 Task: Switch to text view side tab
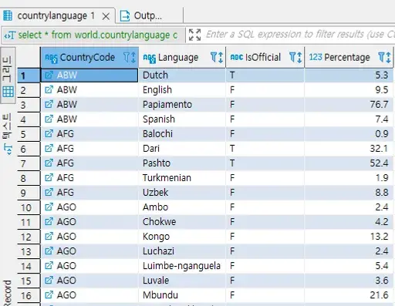[x=8, y=134]
